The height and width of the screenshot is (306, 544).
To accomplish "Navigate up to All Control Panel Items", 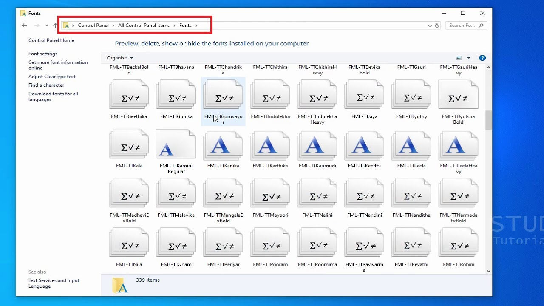I will (x=55, y=25).
